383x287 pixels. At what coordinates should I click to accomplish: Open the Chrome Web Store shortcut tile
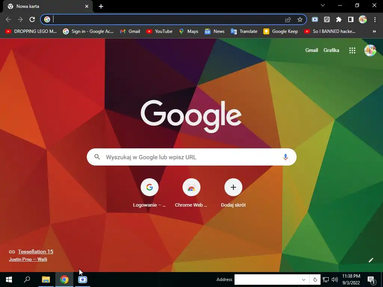click(x=191, y=193)
